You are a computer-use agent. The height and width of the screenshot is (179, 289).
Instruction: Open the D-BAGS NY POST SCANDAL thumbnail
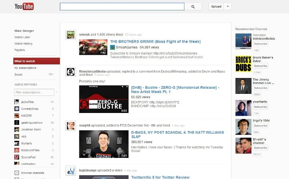click(104, 144)
